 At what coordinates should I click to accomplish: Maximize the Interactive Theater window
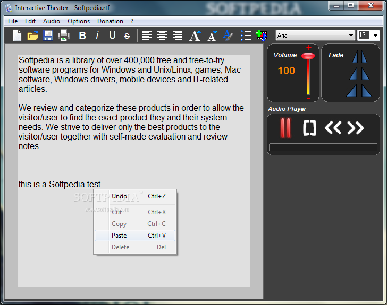351,6
